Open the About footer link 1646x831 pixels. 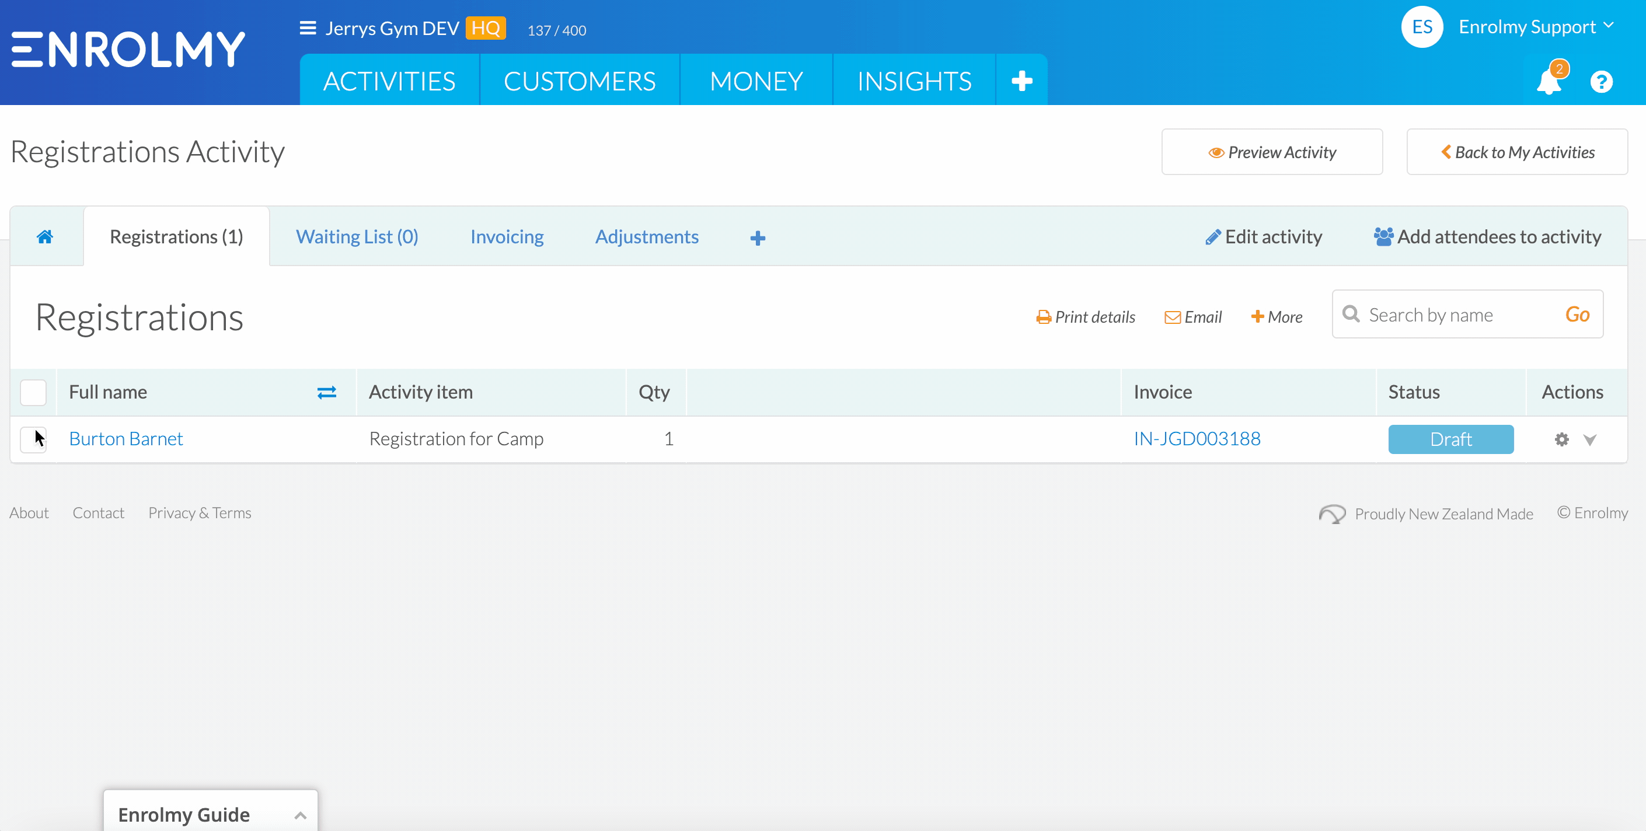point(29,513)
